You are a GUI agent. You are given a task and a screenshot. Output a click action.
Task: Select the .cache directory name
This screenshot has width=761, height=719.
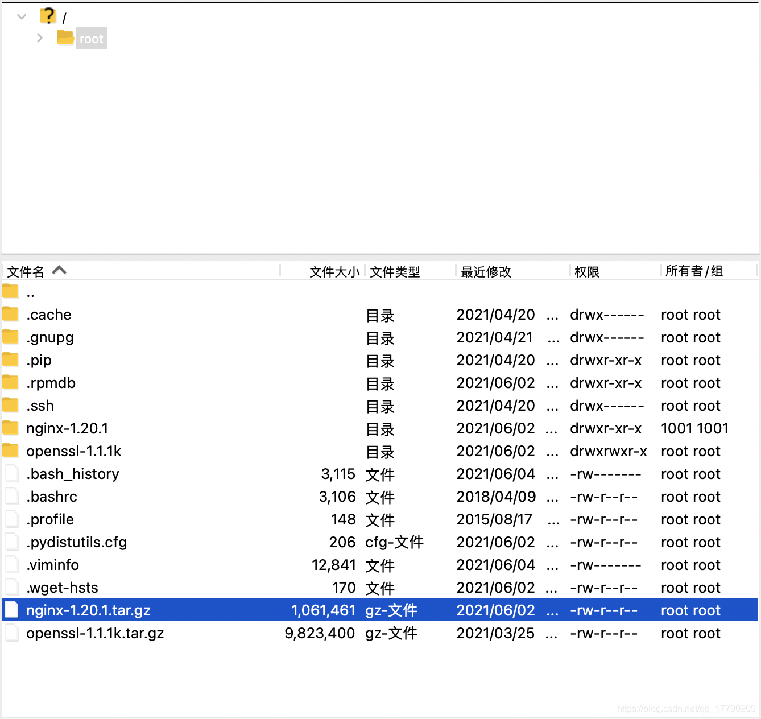tap(49, 315)
